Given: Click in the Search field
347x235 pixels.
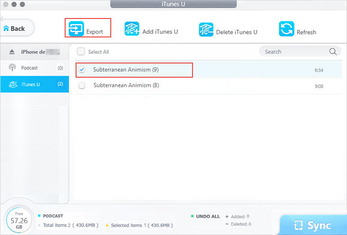Looking at the screenshot, I should click(300, 52).
